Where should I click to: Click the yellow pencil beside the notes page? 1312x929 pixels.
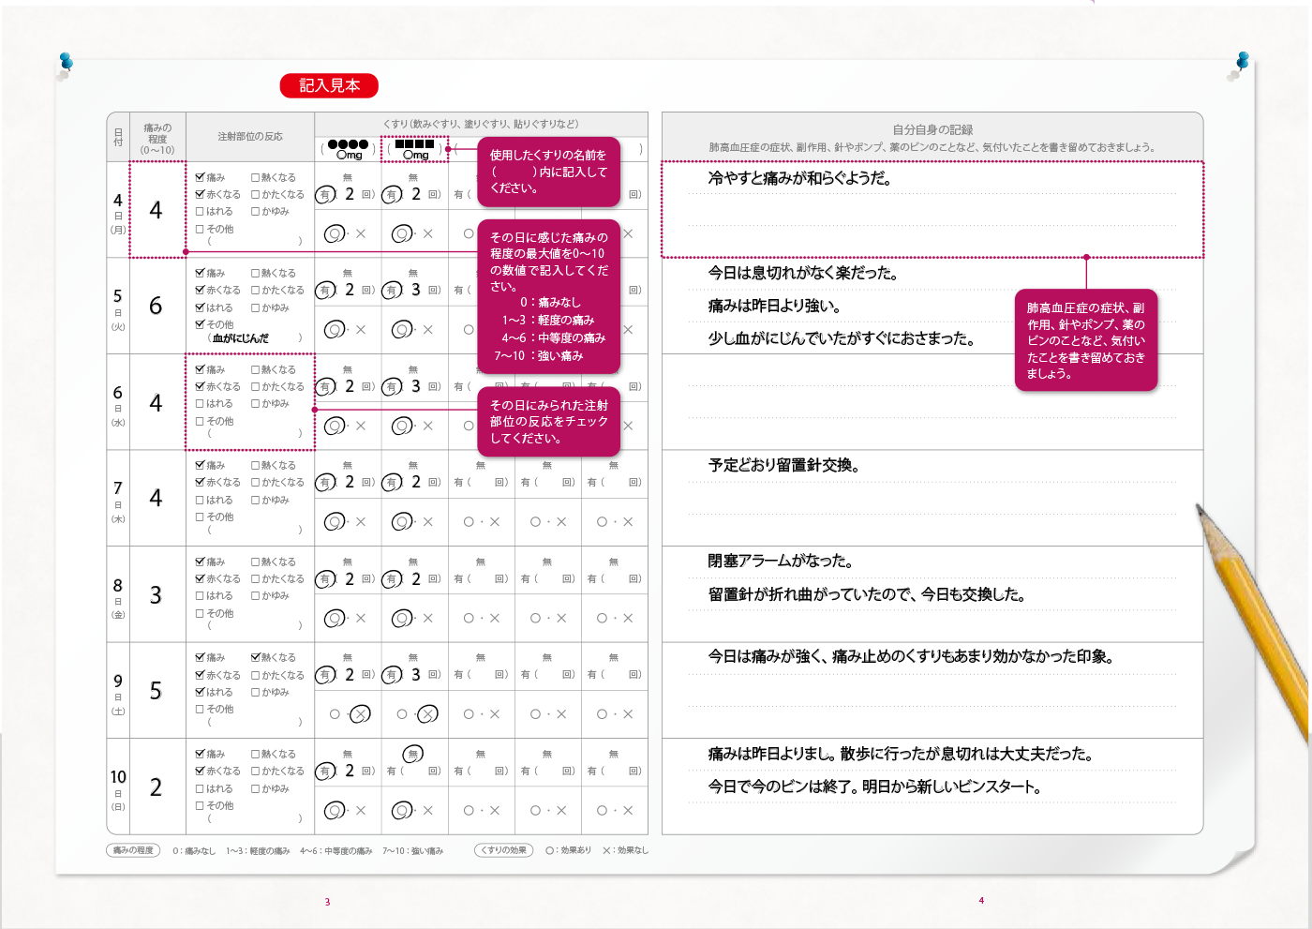1254,622
